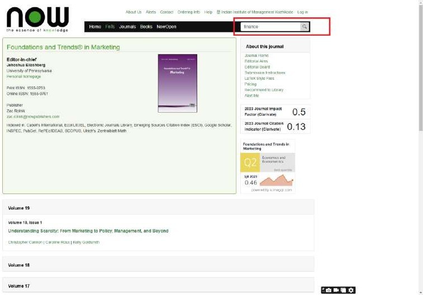Click the SJR Q2 ranking widget

pyautogui.click(x=268, y=166)
